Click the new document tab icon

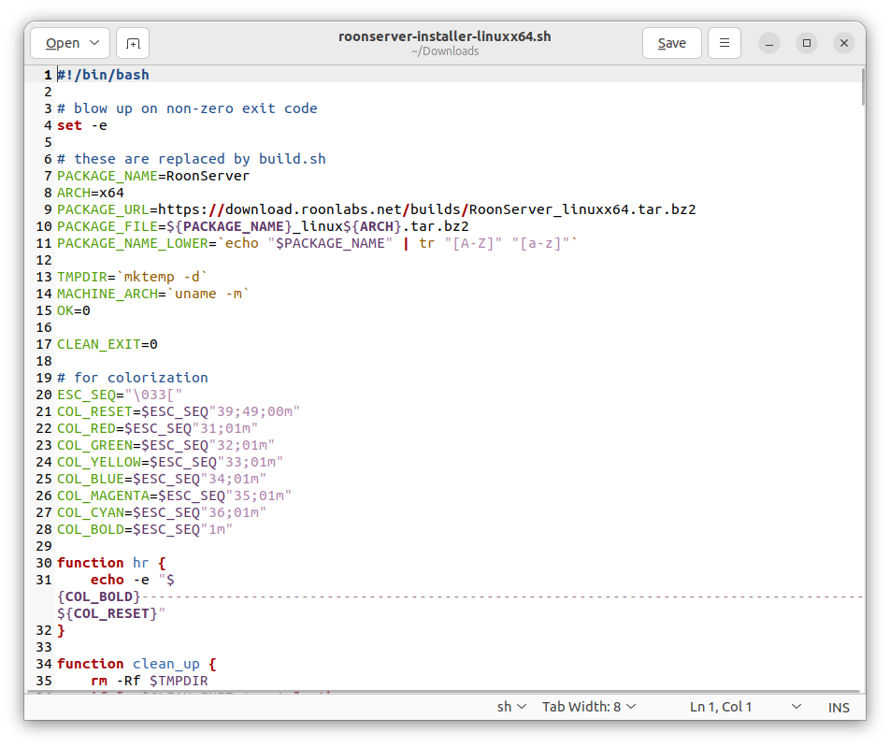coord(133,43)
